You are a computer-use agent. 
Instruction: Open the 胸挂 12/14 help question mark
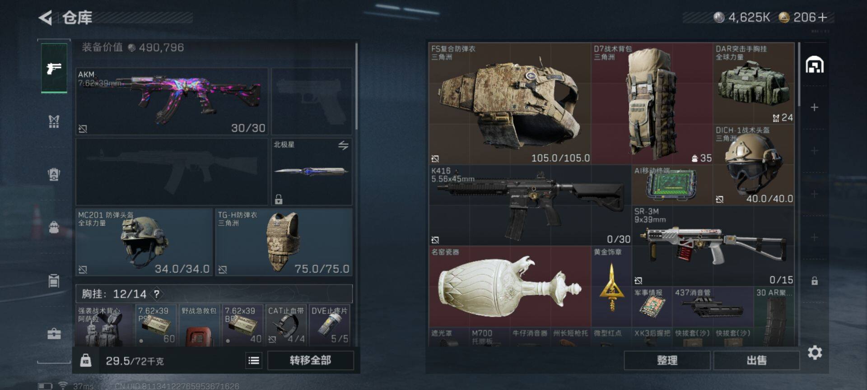[156, 294]
